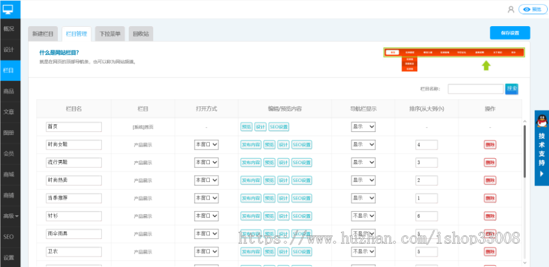The width and height of the screenshot is (549, 267).
Task: Open 导航栏显示 dropdown for 时尚热卖
Action: pos(363,180)
